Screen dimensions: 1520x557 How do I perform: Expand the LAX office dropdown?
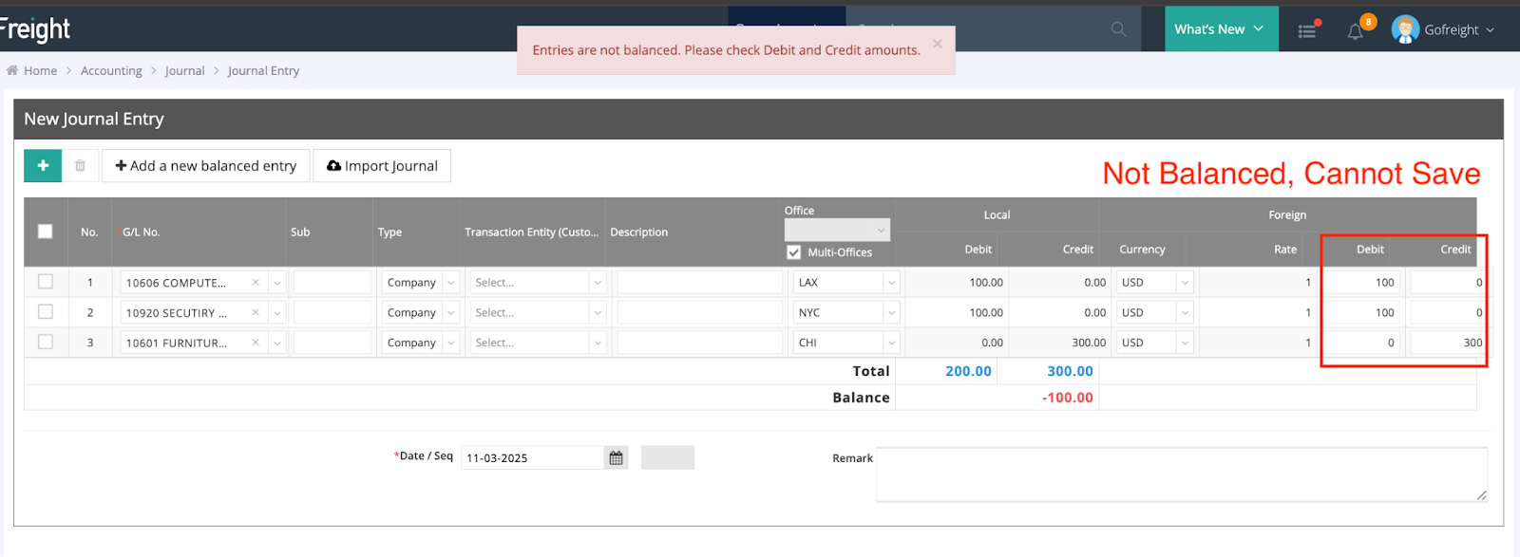[x=891, y=283]
